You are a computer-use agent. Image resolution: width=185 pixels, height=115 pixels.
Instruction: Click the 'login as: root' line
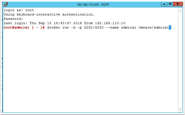tap(19, 10)
